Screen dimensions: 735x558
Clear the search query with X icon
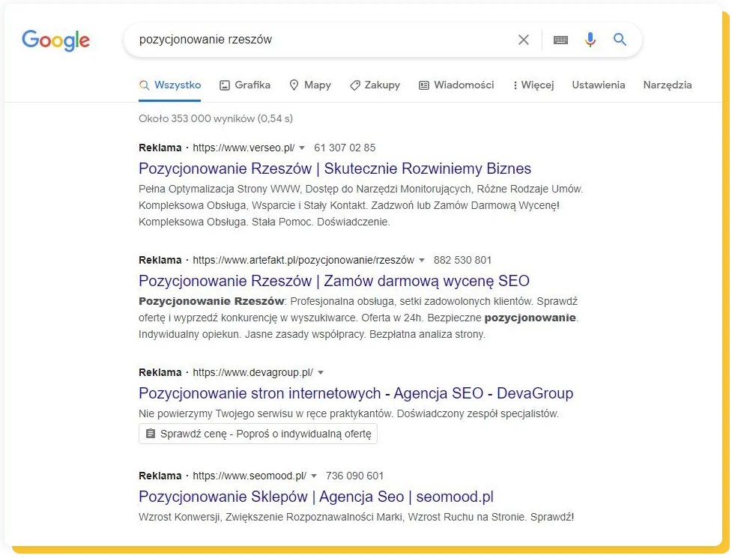tap(524, 40)
